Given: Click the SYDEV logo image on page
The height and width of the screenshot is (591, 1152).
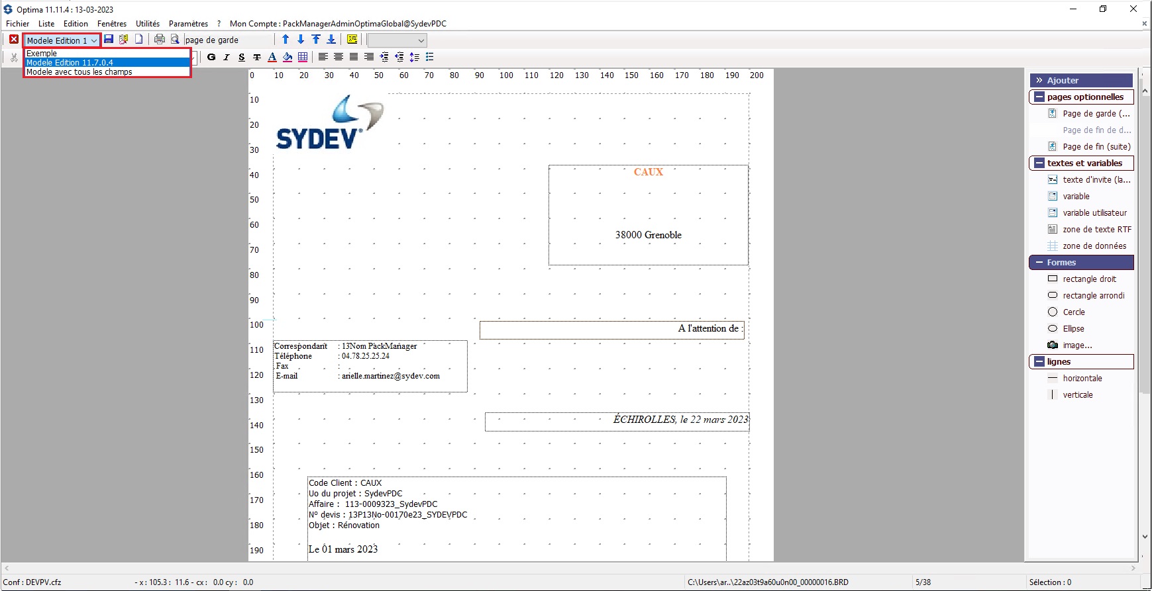Looking at the screenshot, I should coord(329,122).
